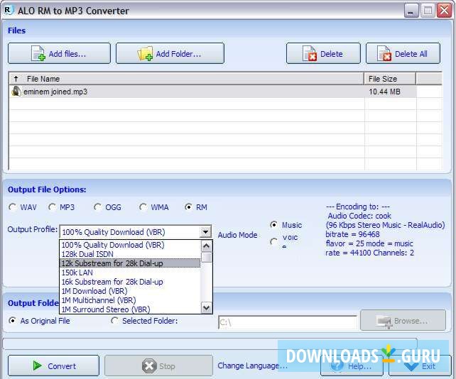Pick 16k Substream for 28k Dial-up
Viewport: 456px width, 379px height.
[x=130, y=282]
